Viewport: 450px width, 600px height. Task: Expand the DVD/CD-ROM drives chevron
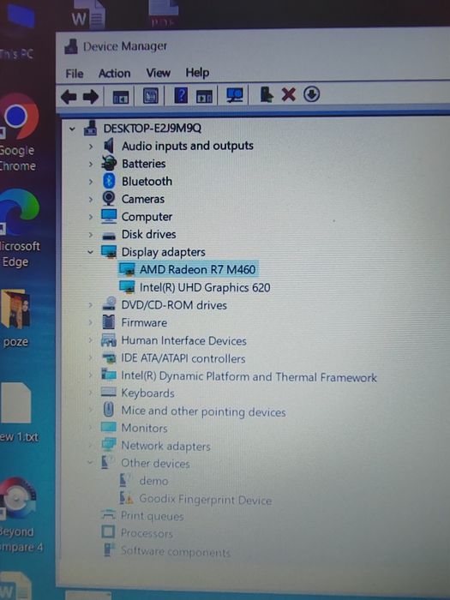coord(91,305)
